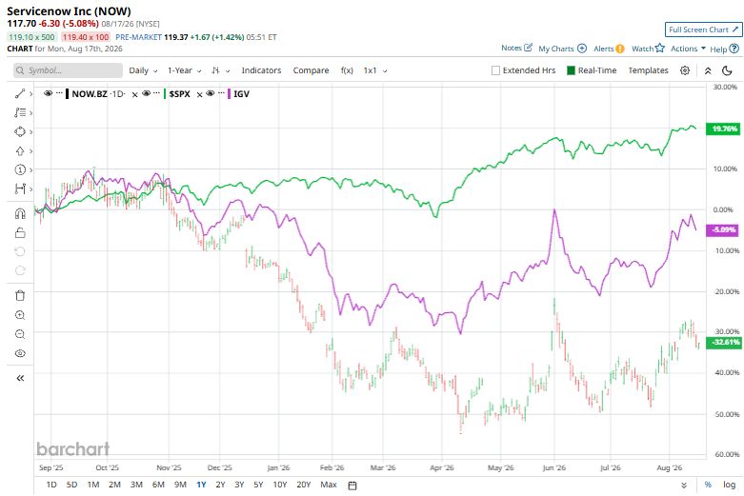Delete drawings with the trash icon
Image resolution: width=744 pixels, height=496 pixels.
pos(20,296)
